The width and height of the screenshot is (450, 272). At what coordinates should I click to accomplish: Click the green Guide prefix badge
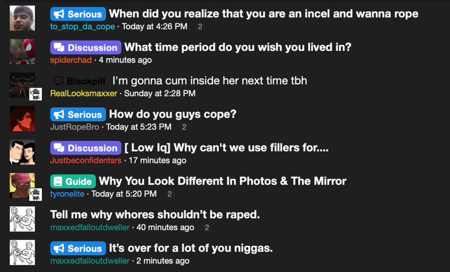pos(73,181)
